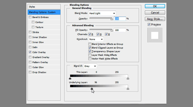Screen dimensions: 193x107
Task: Click Underlying Layer black handle at 96
Action: tap(92, 89)
